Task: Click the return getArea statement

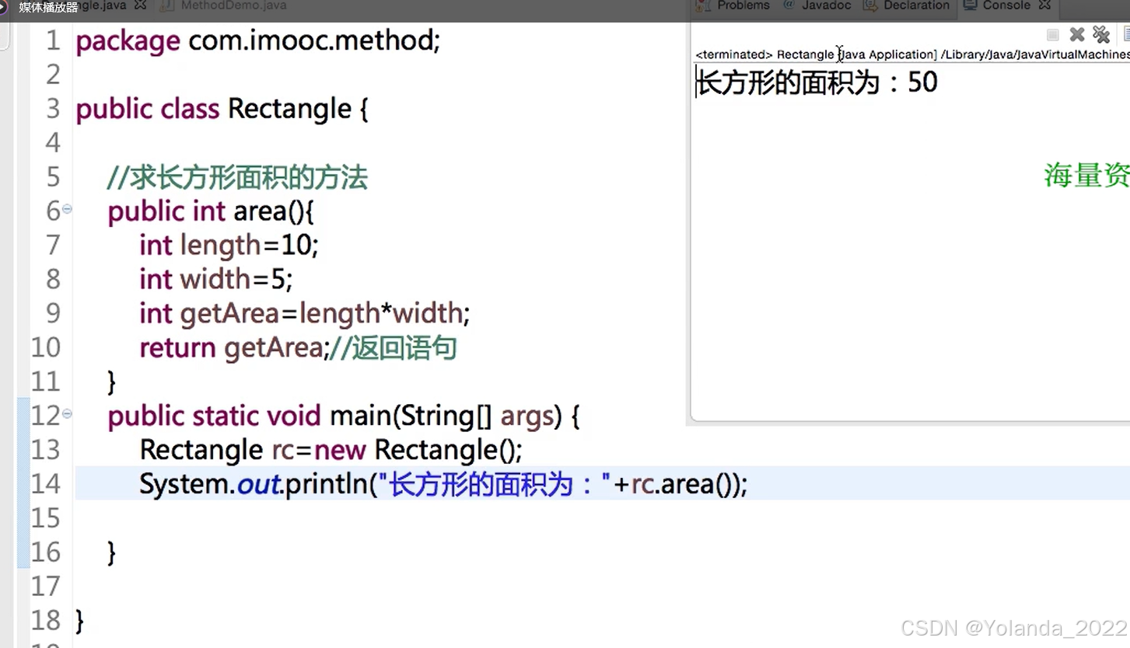Action: (x=233, y=348)
